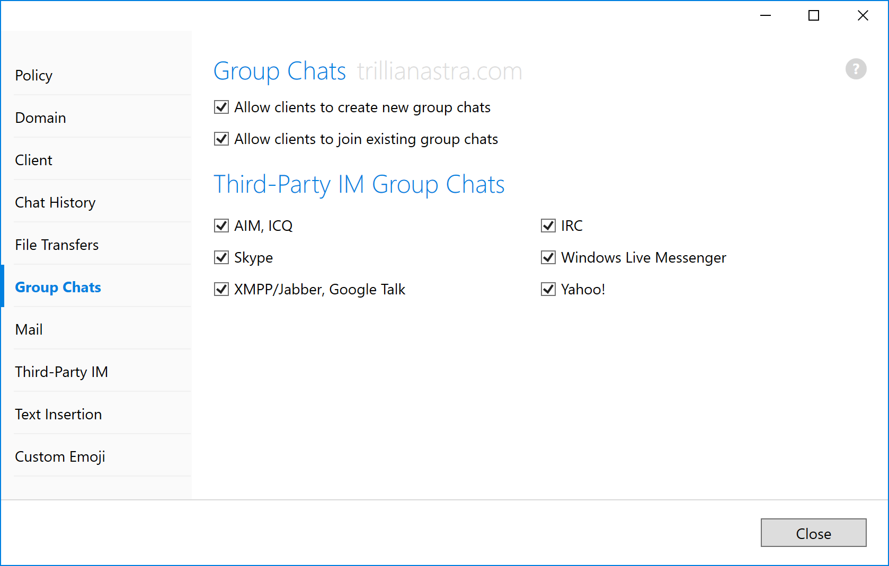Close the window with the X
This screenshot has width=889, height=566.
pyautogui.click(x=863, y=16)
